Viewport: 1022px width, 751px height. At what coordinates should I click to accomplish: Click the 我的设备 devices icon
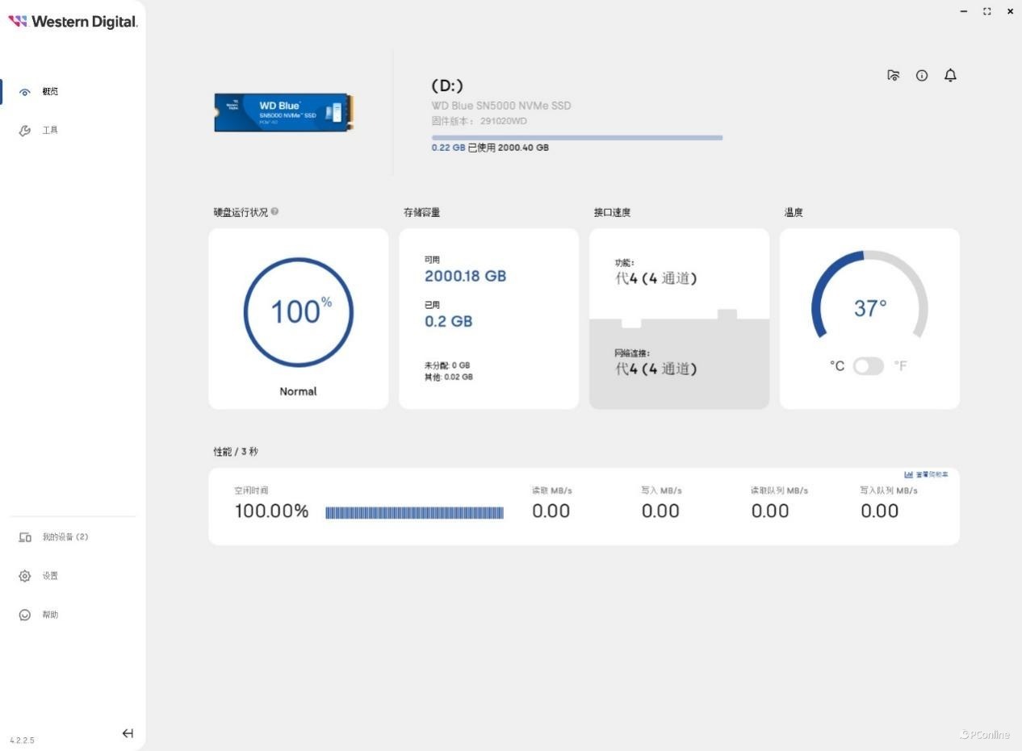point(25,537)
